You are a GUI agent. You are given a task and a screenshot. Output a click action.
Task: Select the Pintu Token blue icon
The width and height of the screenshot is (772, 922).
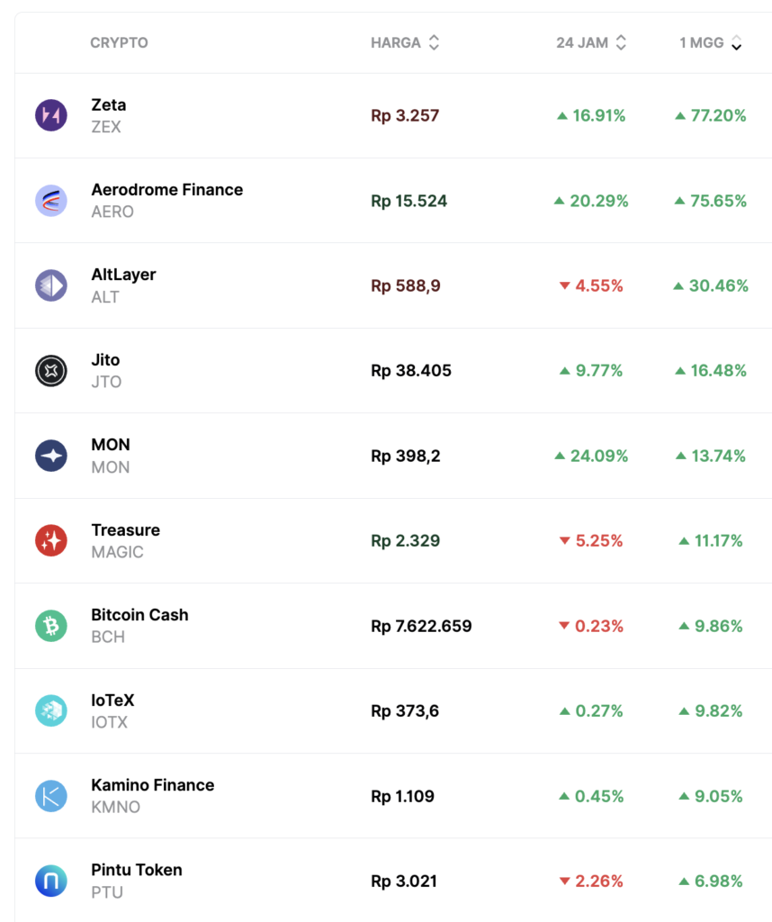pos(51,881)
